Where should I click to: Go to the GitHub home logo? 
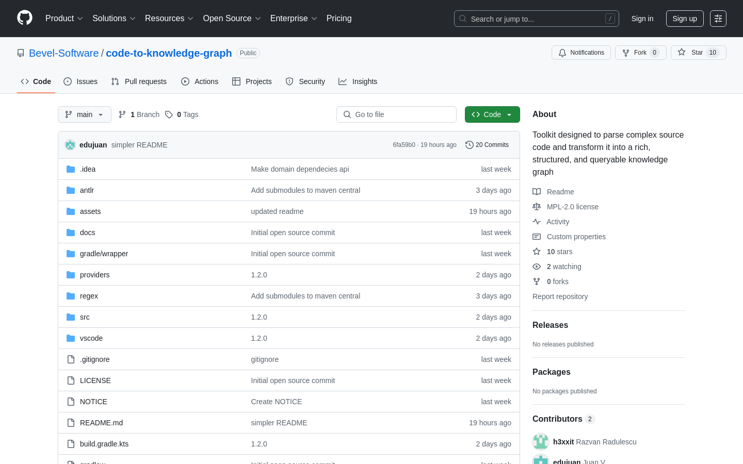click(25, 18)
